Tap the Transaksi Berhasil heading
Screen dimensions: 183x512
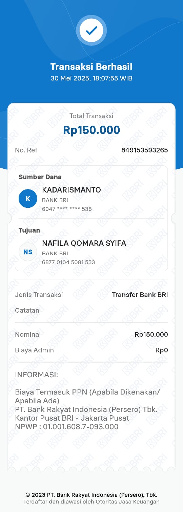click(91, 67)
